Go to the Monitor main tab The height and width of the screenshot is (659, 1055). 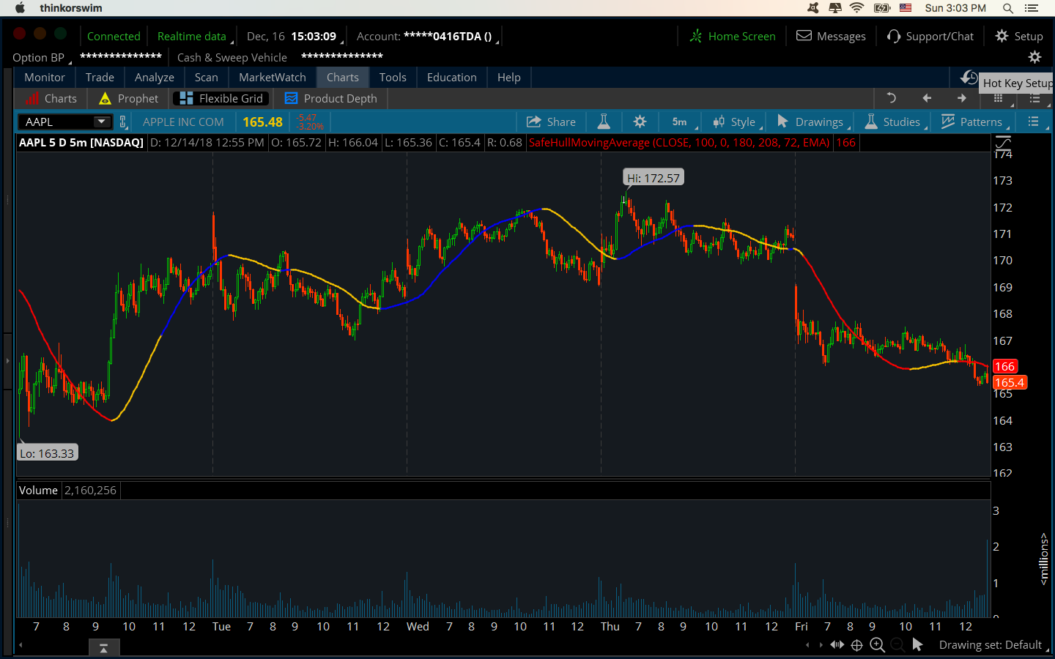tap(45, 77)
